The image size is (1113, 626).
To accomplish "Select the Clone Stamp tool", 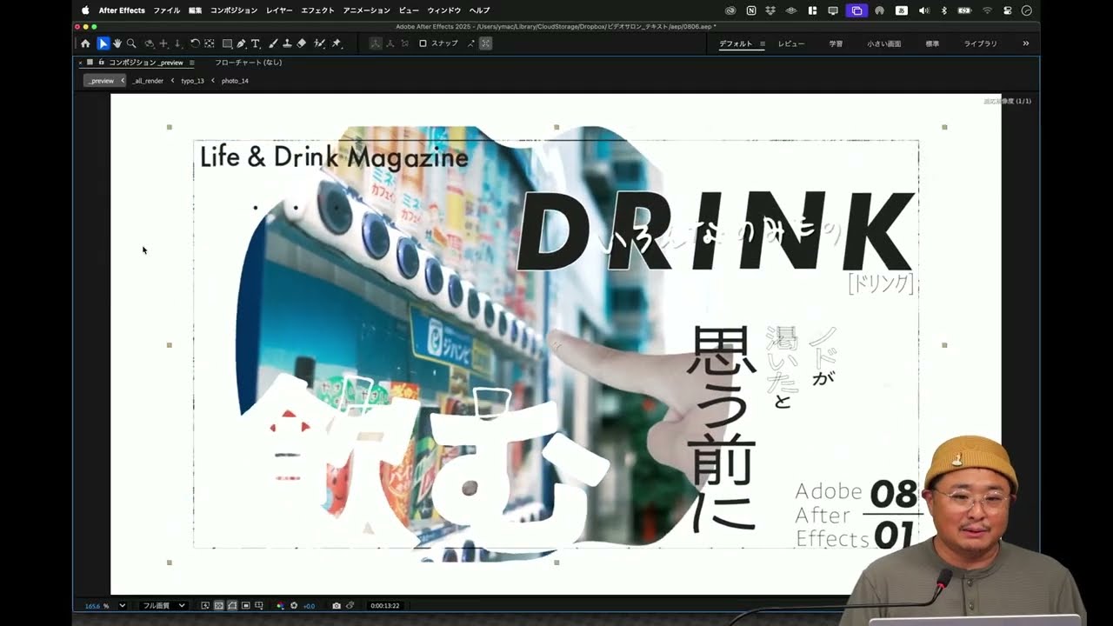I will pos(287,43).
